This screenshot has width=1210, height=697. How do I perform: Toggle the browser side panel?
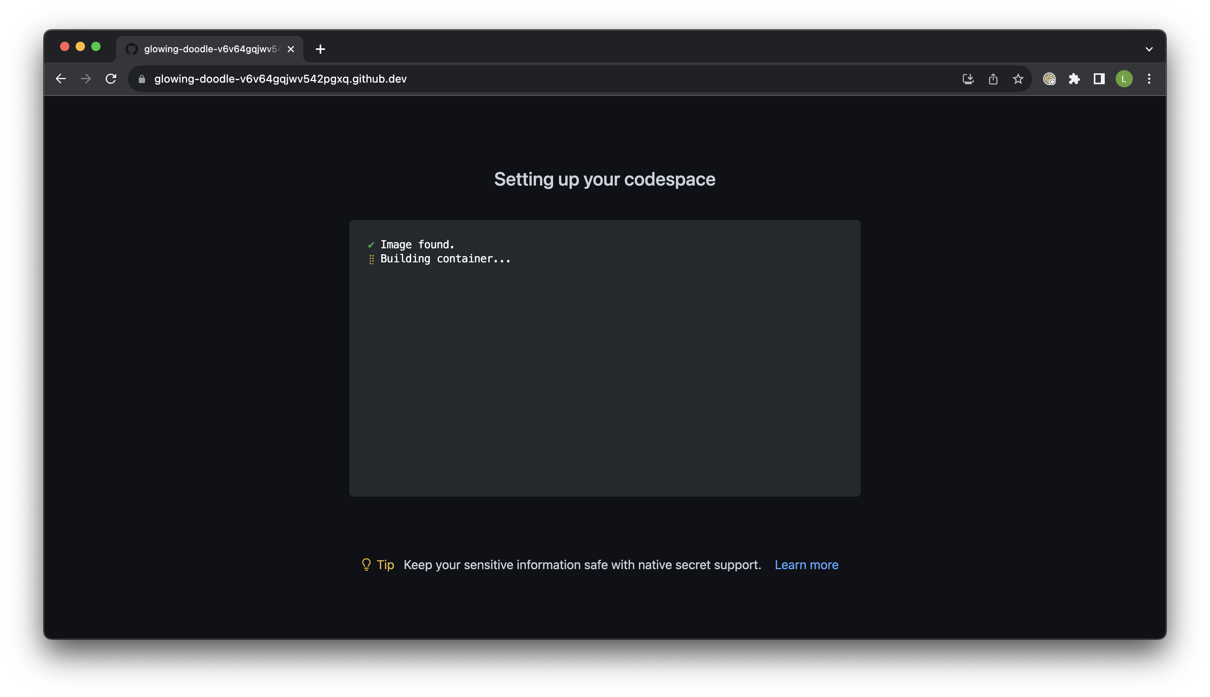1099,79
